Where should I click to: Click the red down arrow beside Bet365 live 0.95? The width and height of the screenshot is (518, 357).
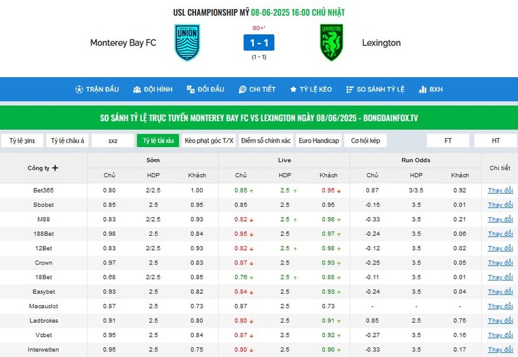pyautogui.click(x=339, y=190)
